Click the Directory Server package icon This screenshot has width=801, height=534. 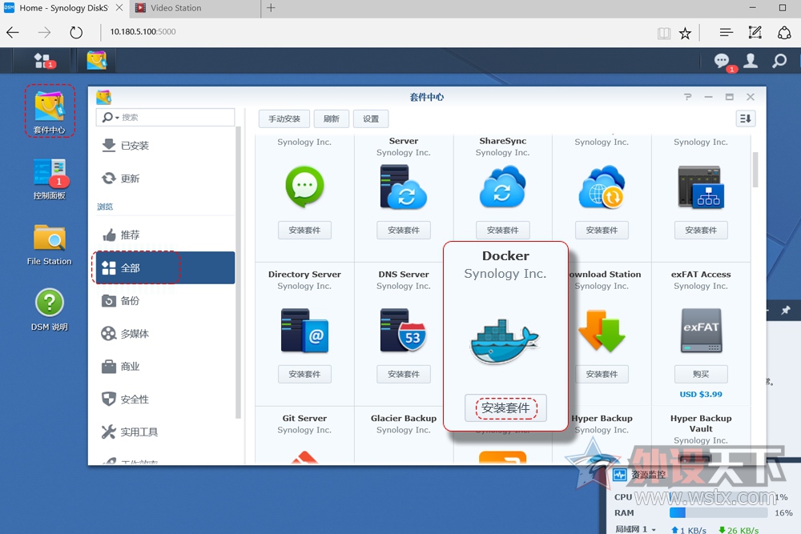coord(304,331)
